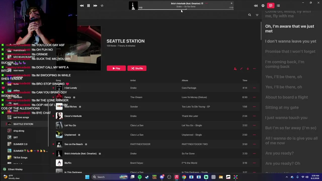Click the Let You Go song artwork
This screenshot has width=322, height=181.
tap(59, 125)
